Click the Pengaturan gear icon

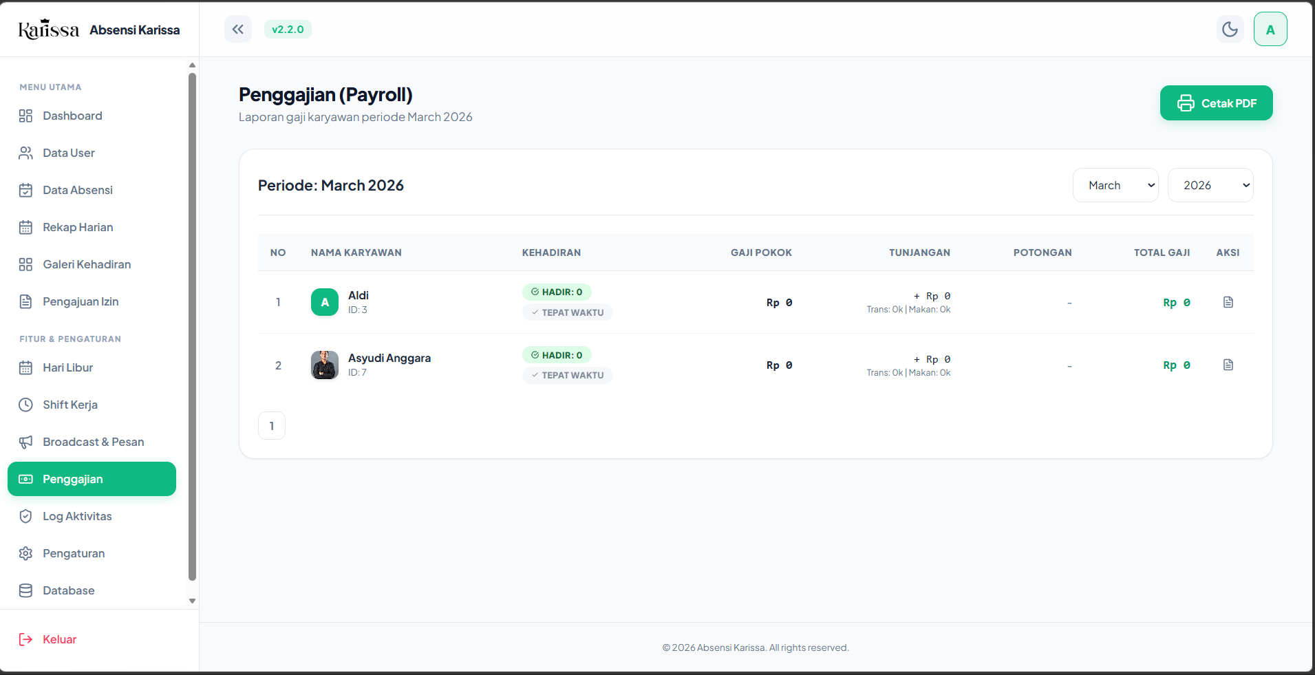point(25,553)
